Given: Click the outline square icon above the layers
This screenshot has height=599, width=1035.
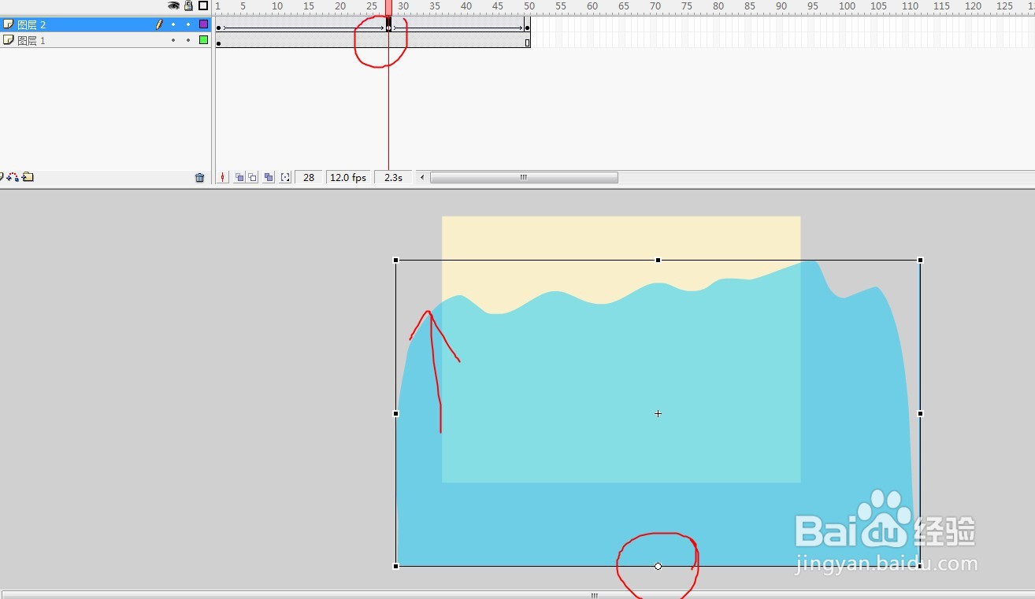Looking at the screenshot, I should click(203, 6).
